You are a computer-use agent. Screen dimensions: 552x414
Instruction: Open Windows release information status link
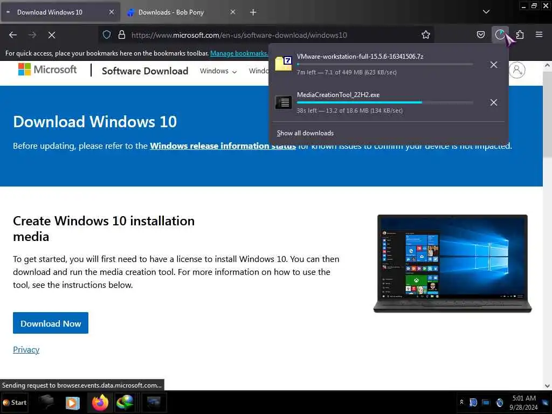pyautogui.click(x=223, y=146)
